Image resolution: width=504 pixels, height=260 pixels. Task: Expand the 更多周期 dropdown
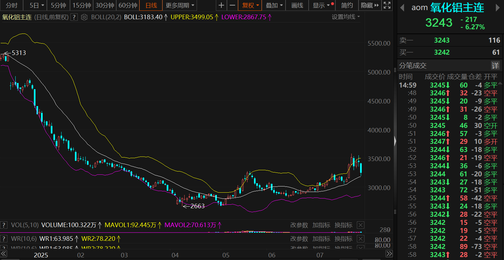180,5
